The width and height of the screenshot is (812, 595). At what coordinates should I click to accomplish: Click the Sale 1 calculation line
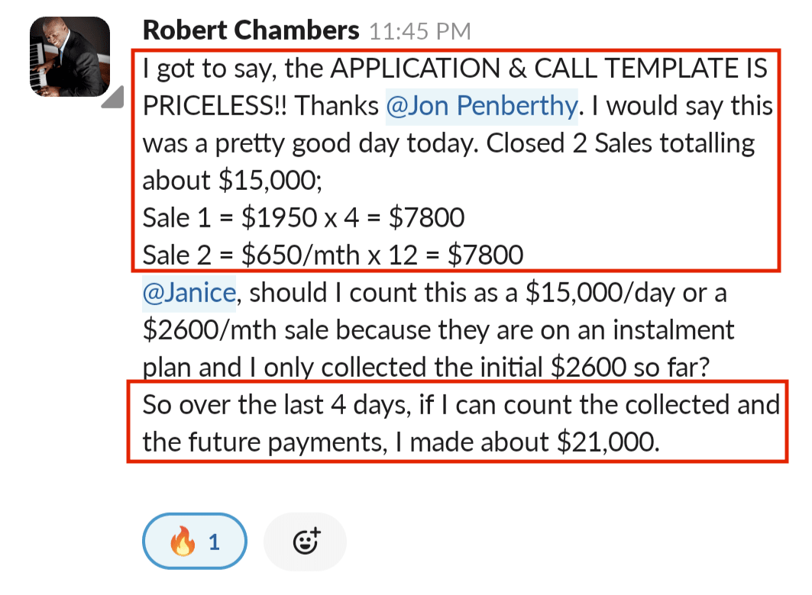(x=303, y=217)
